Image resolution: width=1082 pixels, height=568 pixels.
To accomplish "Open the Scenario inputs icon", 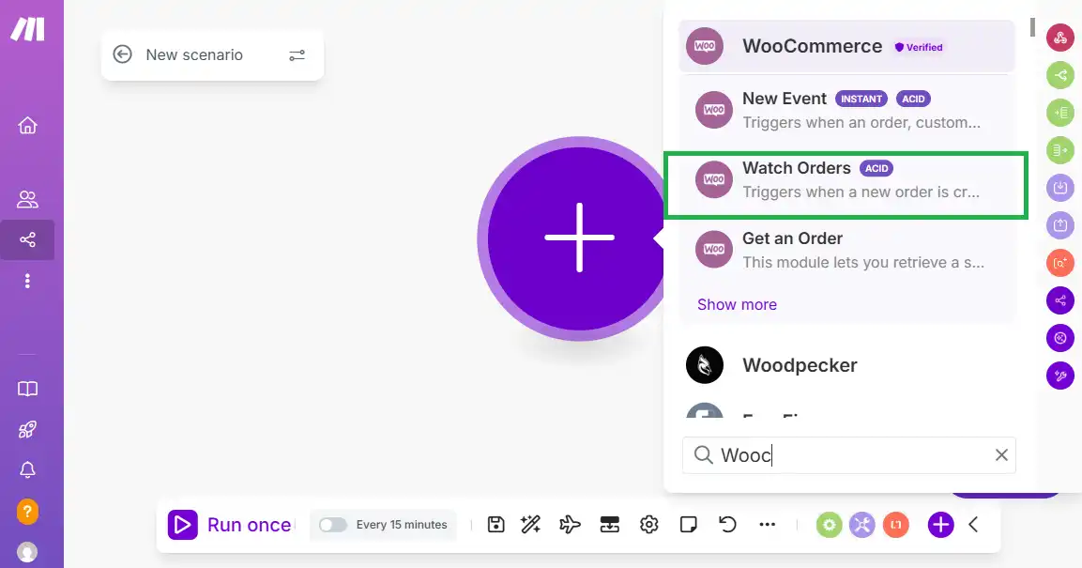I will tap(609, 525).
